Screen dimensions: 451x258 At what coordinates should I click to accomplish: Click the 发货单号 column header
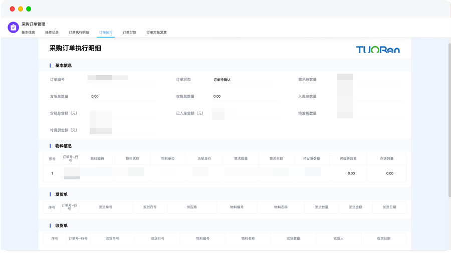tap(106, 207)
